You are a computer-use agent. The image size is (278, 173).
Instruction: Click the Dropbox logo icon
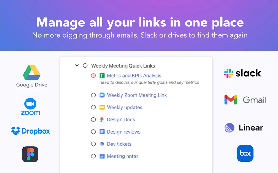click(x=16, y=131)
